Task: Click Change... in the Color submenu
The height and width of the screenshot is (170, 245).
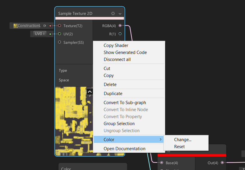Action: point(182,140)
